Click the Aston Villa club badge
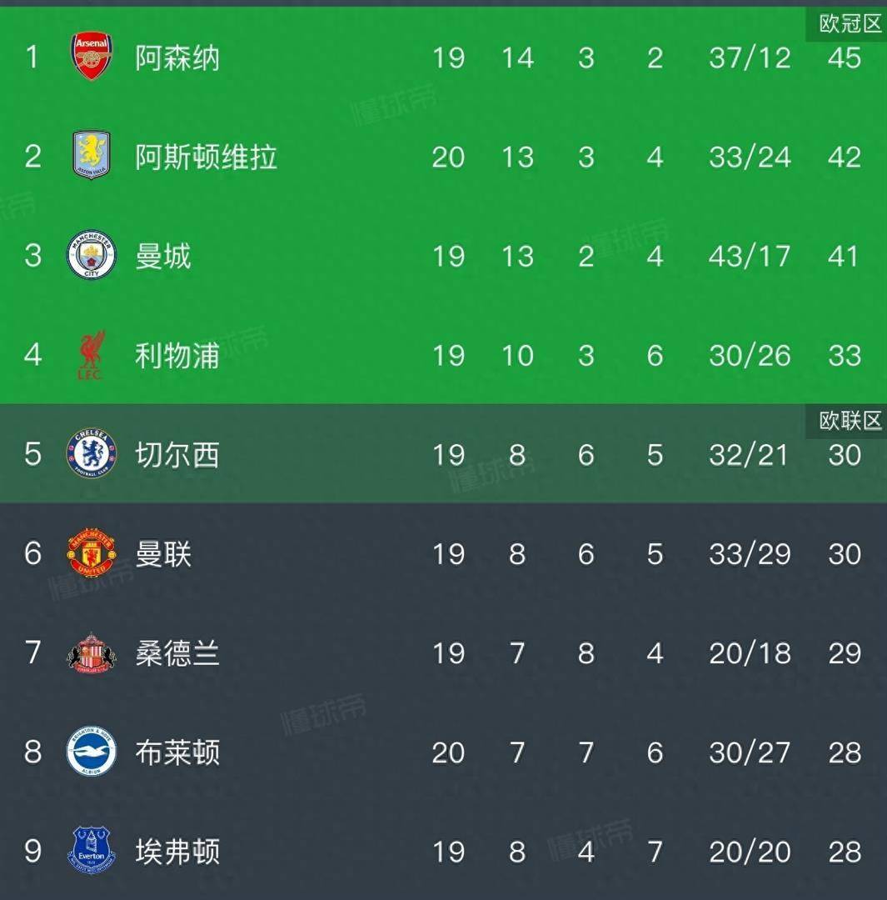 tap(90, 157)
